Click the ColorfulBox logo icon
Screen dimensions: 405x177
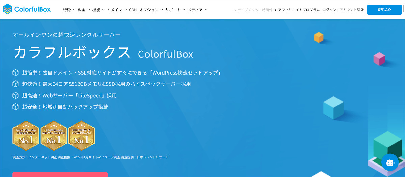click(x=7, y=9)
